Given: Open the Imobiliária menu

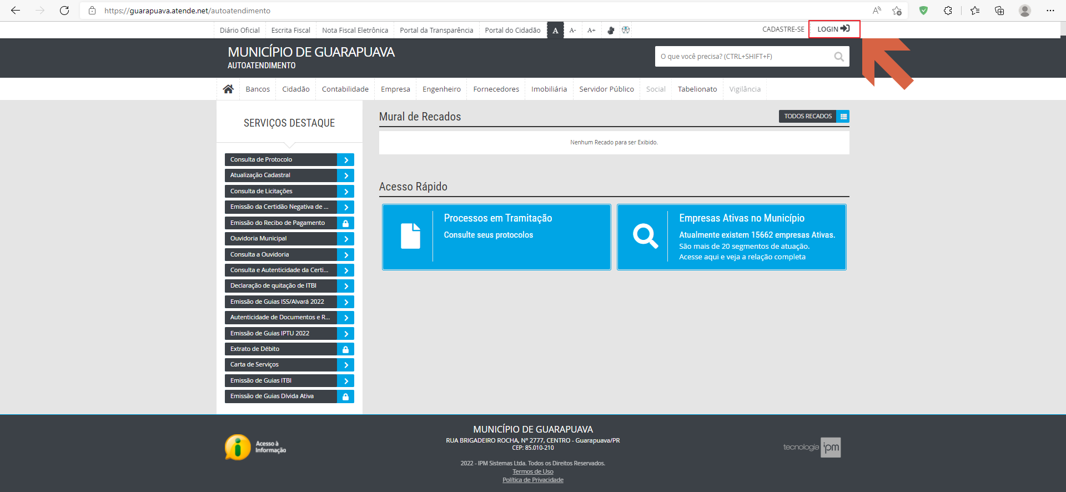Looking at the screenshot, I should 549,89.
